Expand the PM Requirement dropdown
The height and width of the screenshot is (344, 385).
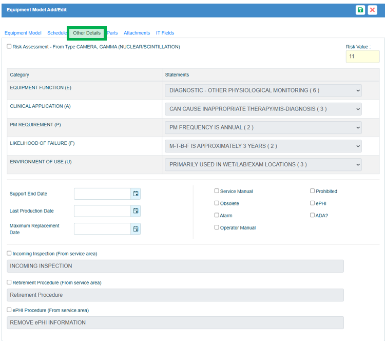[263, 127]
